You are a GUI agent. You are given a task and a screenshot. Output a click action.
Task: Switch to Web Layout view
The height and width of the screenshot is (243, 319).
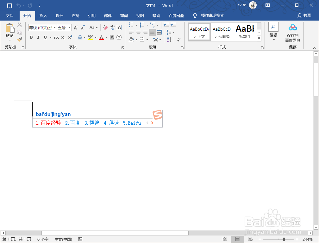point(250,239)
